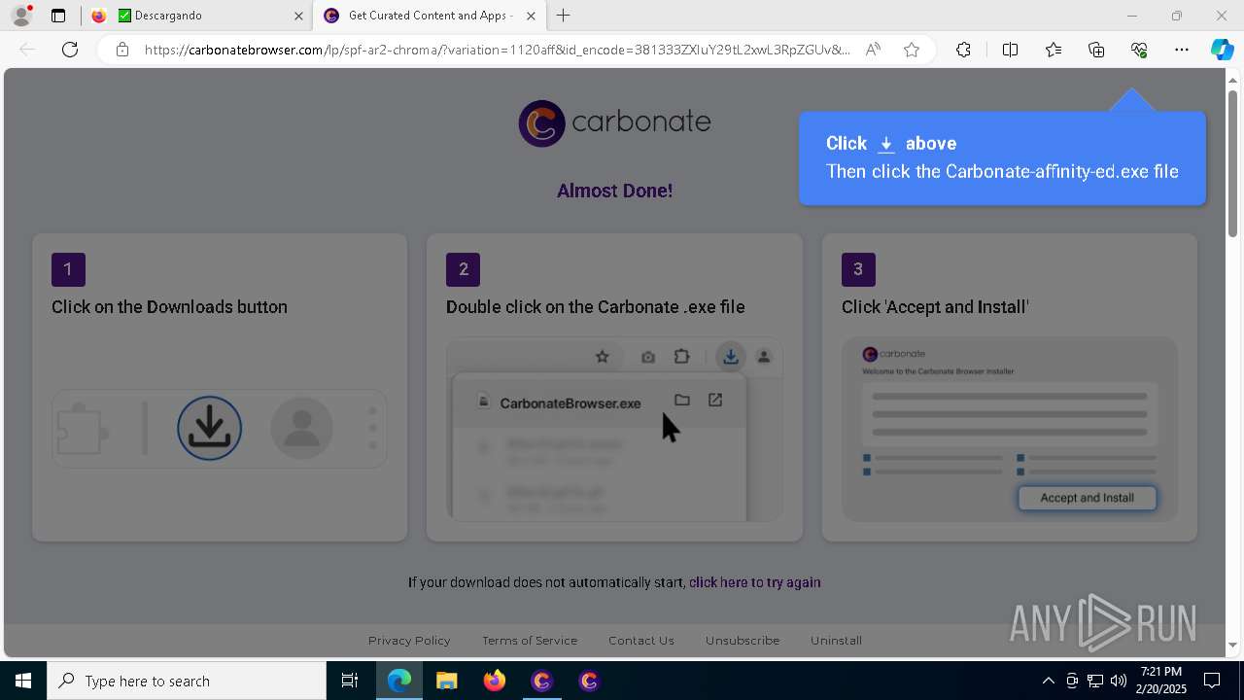Click the address bar URL field

coord(497,50)
